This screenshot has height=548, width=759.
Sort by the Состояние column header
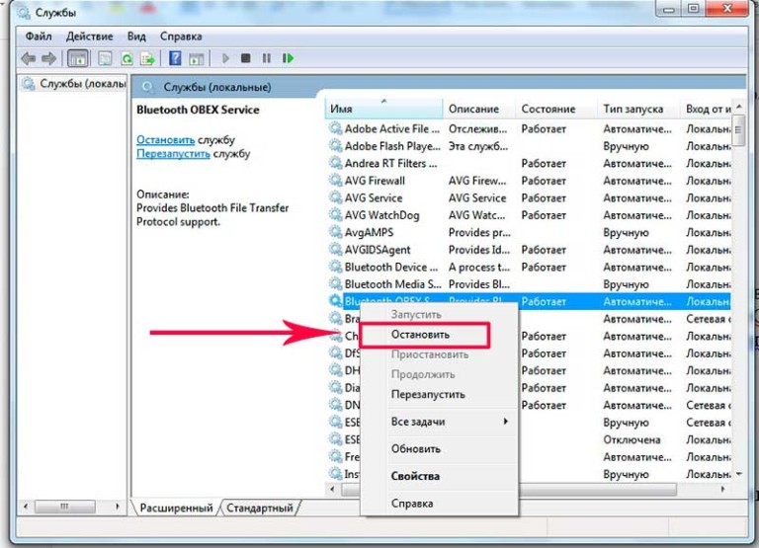(548, 109)
